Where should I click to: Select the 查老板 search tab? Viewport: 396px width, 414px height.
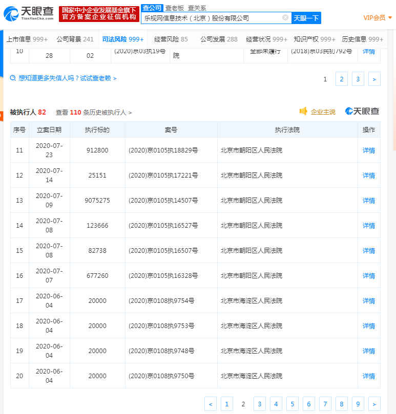pos(175,8)
